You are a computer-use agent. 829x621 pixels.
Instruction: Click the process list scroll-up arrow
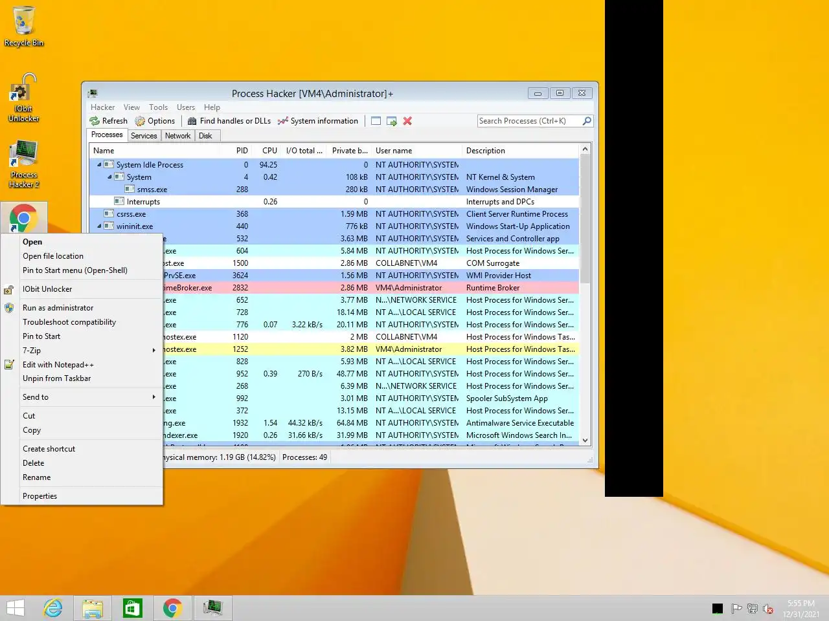585,149
